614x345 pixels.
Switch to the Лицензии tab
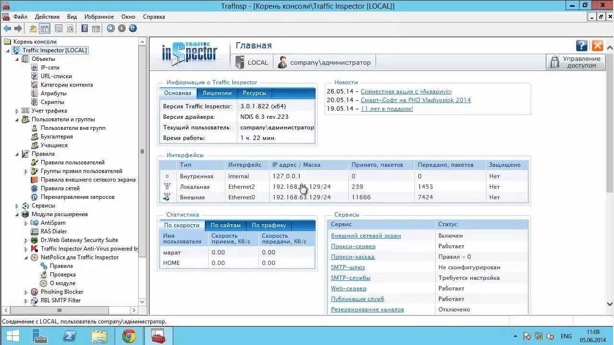pos(217,93)
